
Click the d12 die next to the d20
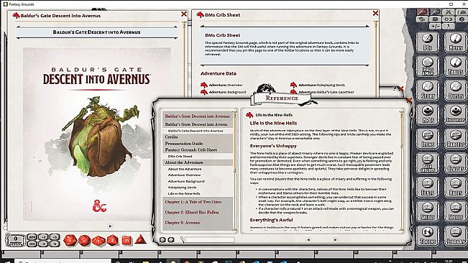pyautogui.click(x=84, y=240)
